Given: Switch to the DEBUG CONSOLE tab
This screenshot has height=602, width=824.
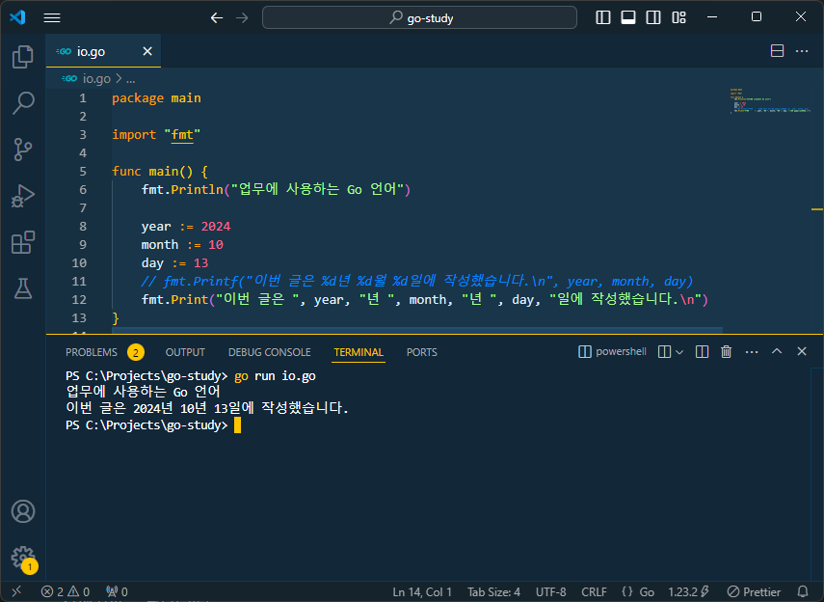Looking at the screenshot, I should tap(269, 352).
